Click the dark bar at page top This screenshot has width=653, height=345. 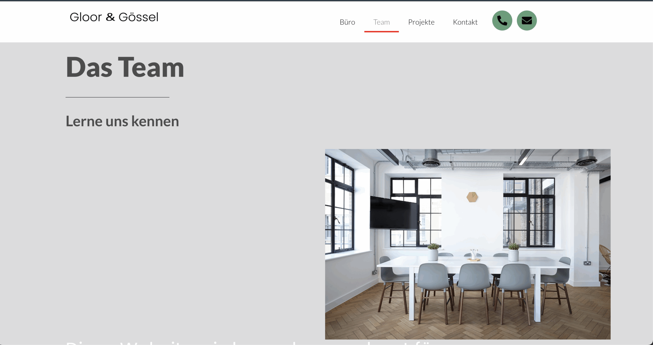[326, 1]
